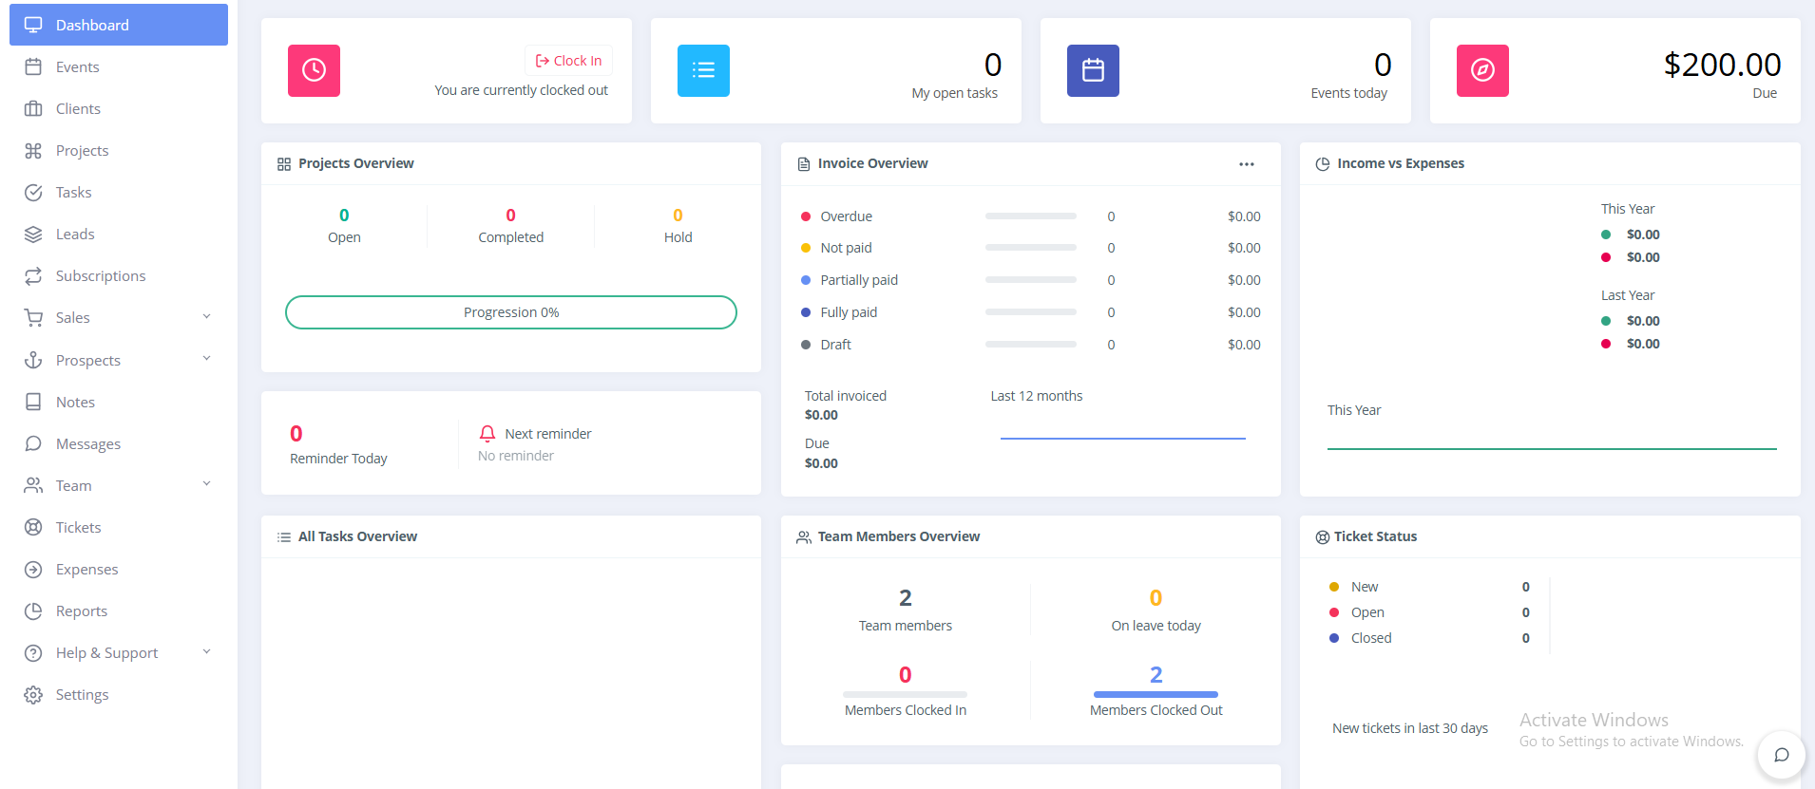This screenshot has height=789, width=1815.
Task: Navigate to Subscriptions in sidebar
Action: [101, 276]
